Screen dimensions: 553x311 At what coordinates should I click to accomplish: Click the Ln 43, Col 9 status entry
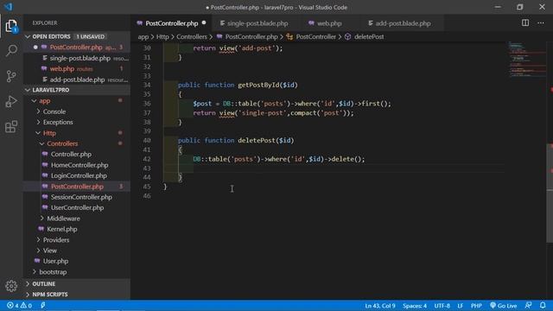tap(380, 305)
